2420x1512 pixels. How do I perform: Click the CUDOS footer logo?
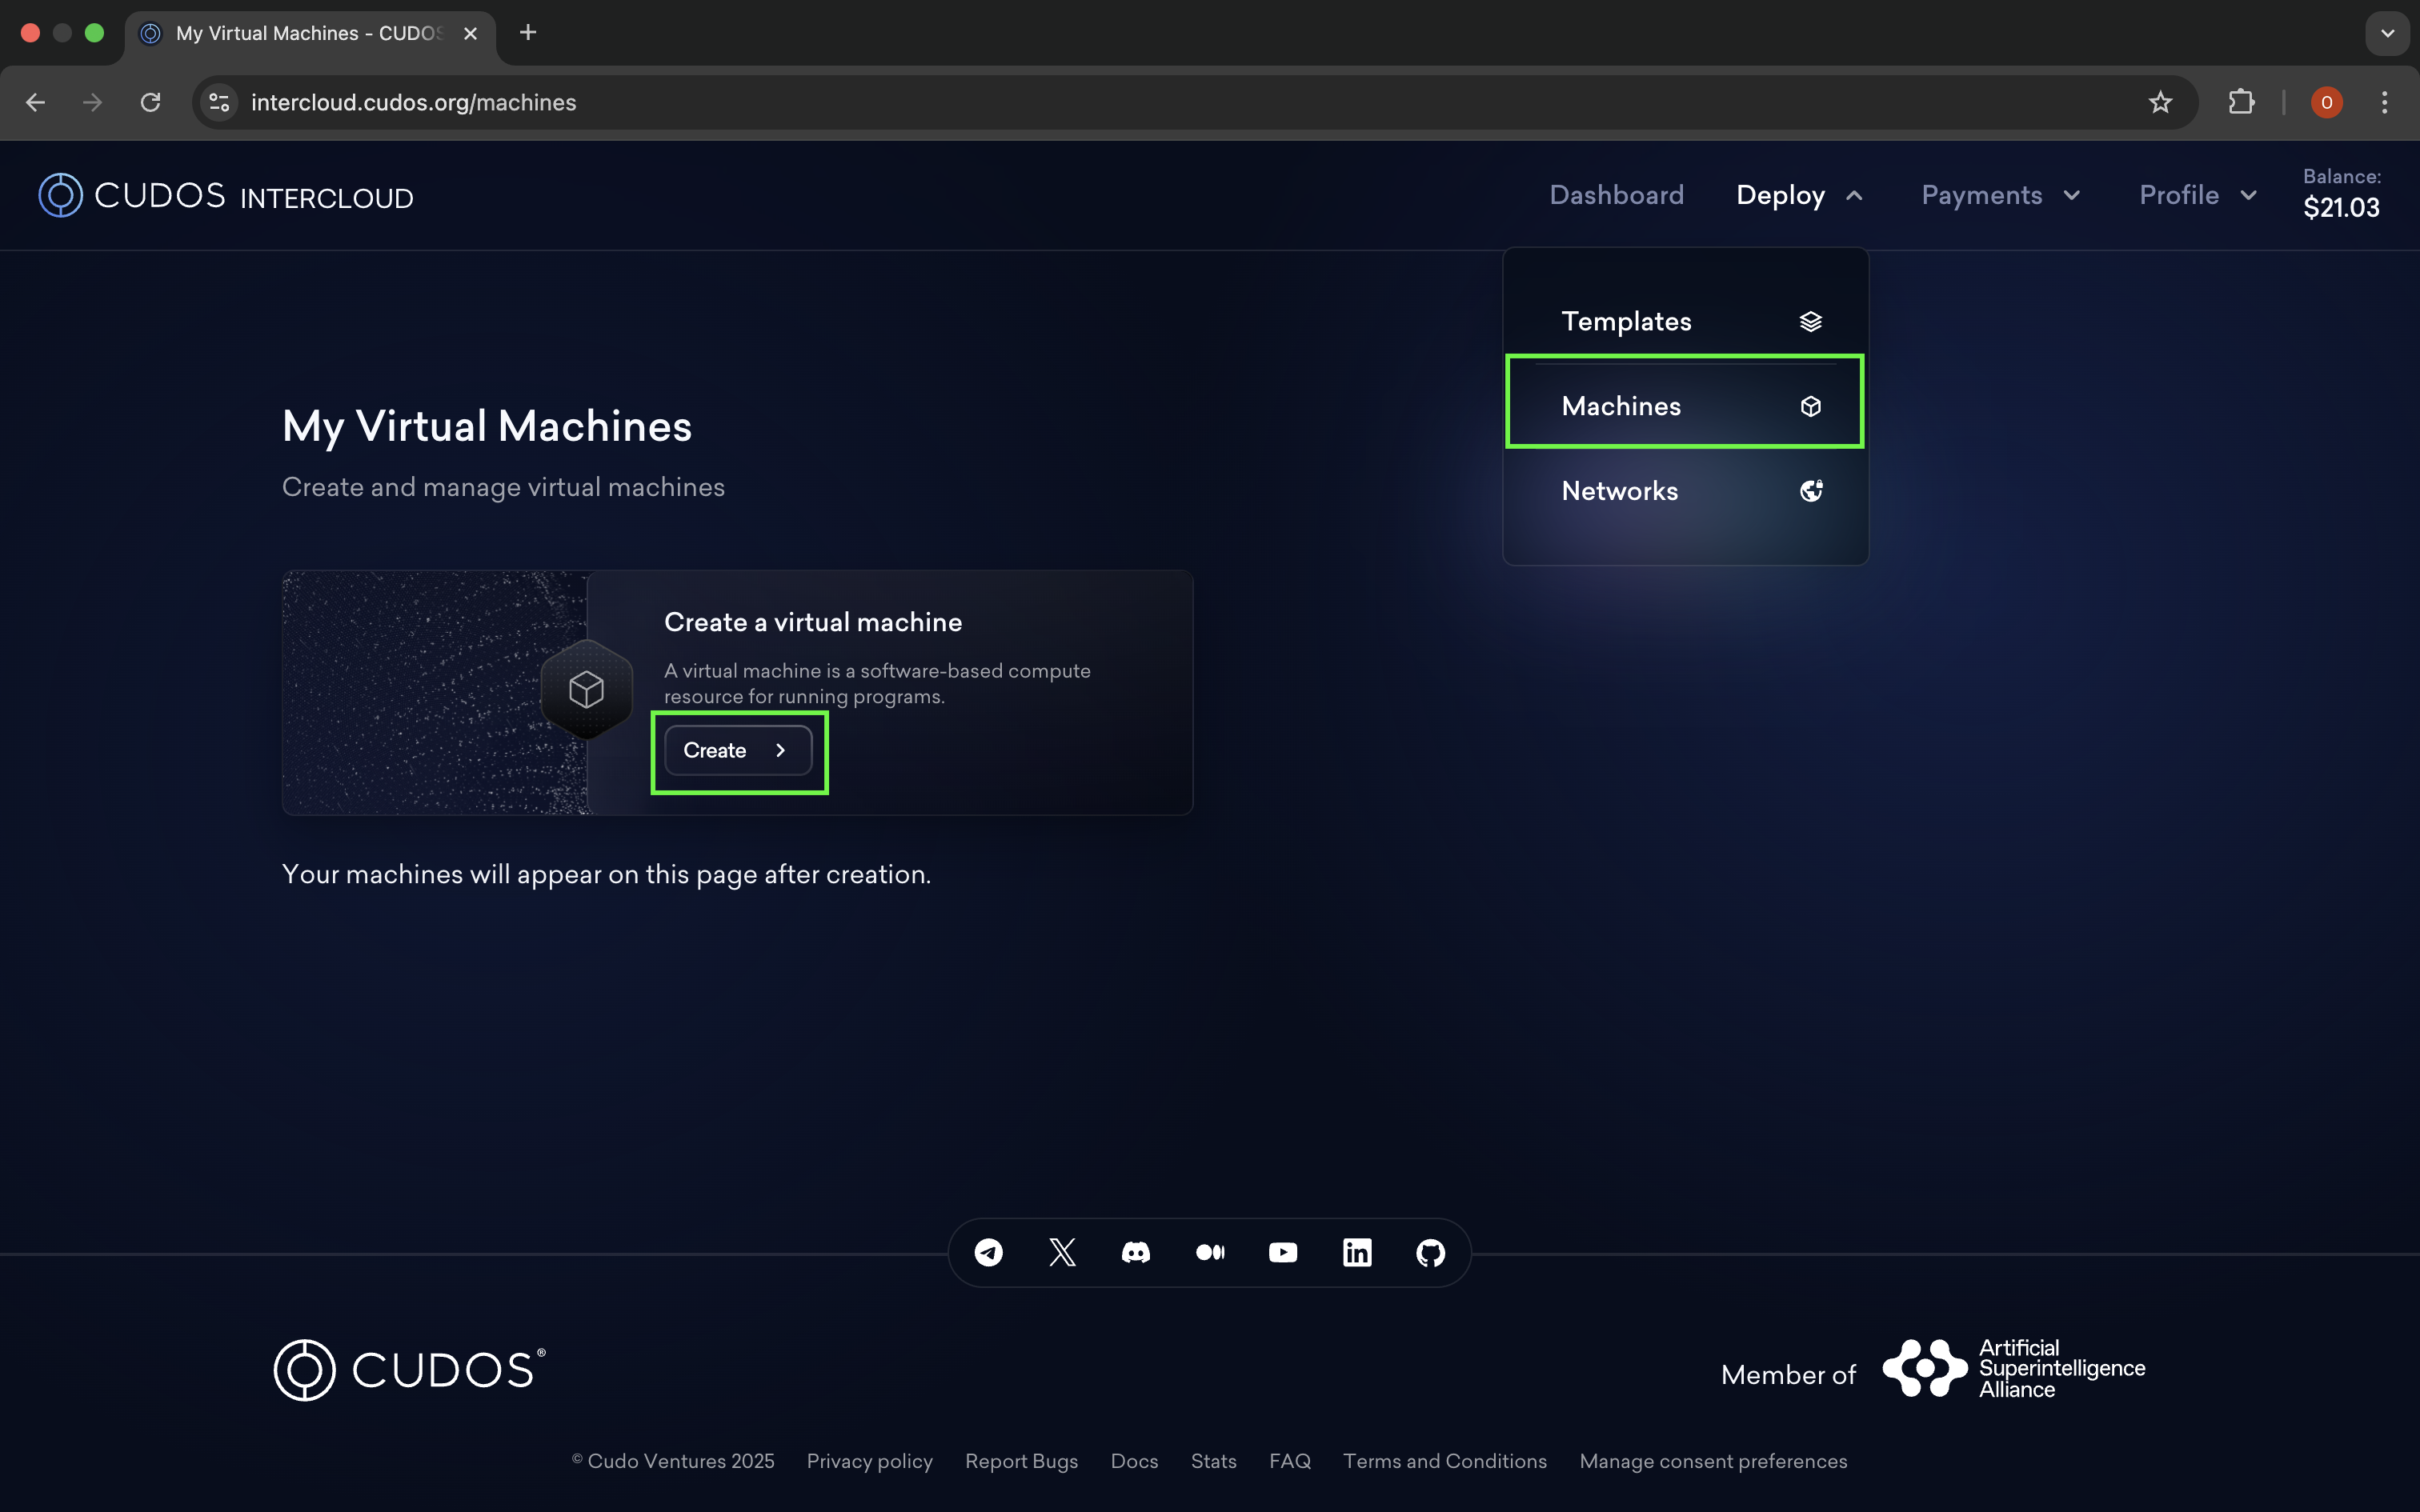[x=410, y=1369]
